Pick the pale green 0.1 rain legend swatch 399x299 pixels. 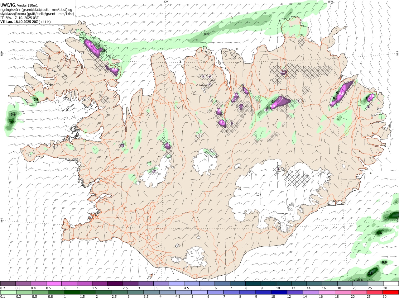tap(8, 292)
